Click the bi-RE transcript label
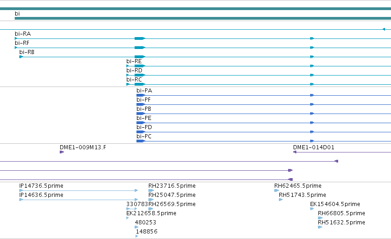This screenshot has height=239, width=391. pyautogui.click(x=134, y=61)
